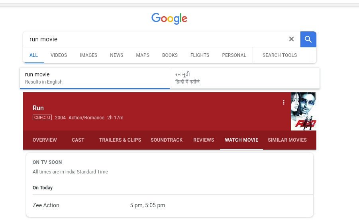Open the Run movie poster thumbnail
The height and width of the screenshot is (224, 359).
303,111
